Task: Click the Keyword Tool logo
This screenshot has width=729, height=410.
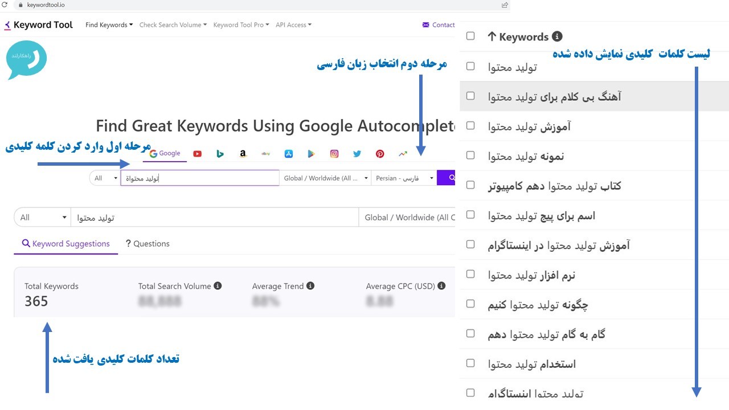Action: [39, 25]
